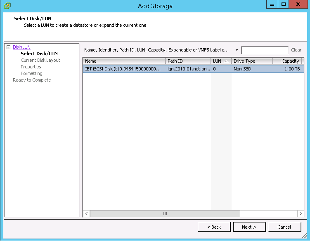Click the vSphere icon in title bar

(7, 6)
